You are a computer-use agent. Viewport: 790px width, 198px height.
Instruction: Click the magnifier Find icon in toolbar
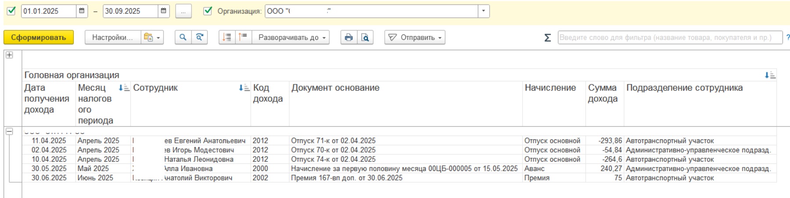click(x=183, y=38)
